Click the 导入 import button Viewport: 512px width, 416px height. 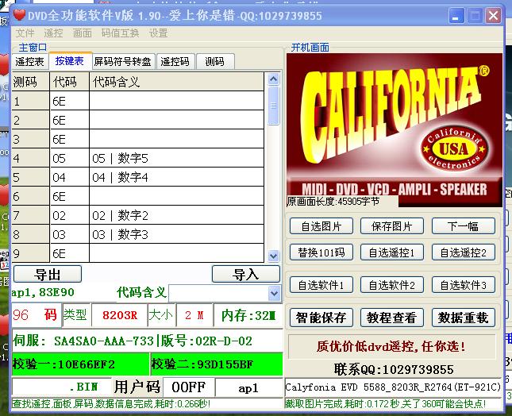coord(246,274)
